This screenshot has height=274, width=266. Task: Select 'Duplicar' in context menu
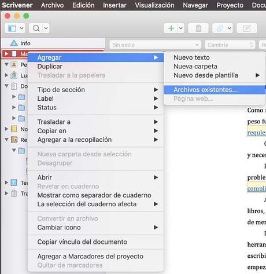96,67
